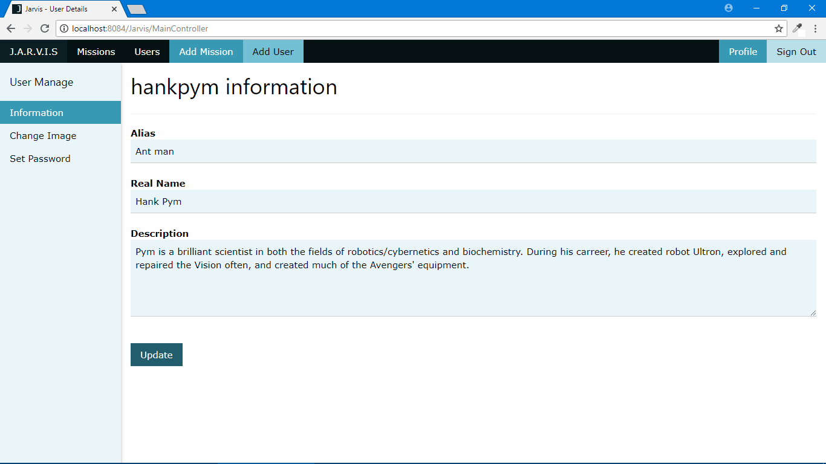Click the Description label
The image size is (826, 464).
click(x=160, y=233)
